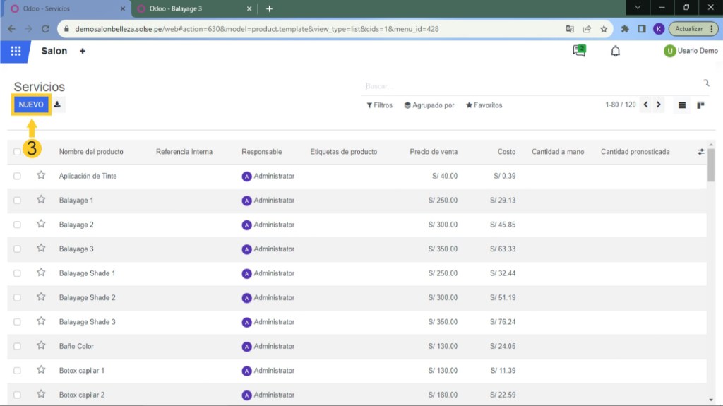
Task: Click the download/export records icon
Action: coord(58,105)
